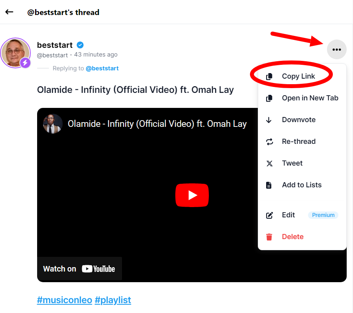The height and width of the screenshot is (313, 353).
Task: Click the Downvote arrow icon
Action: [x=269, y=120]
